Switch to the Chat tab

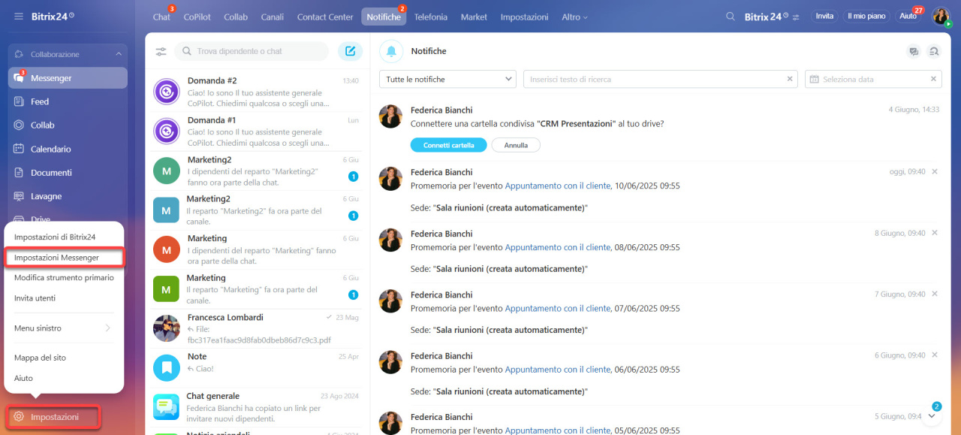point(161,17)
